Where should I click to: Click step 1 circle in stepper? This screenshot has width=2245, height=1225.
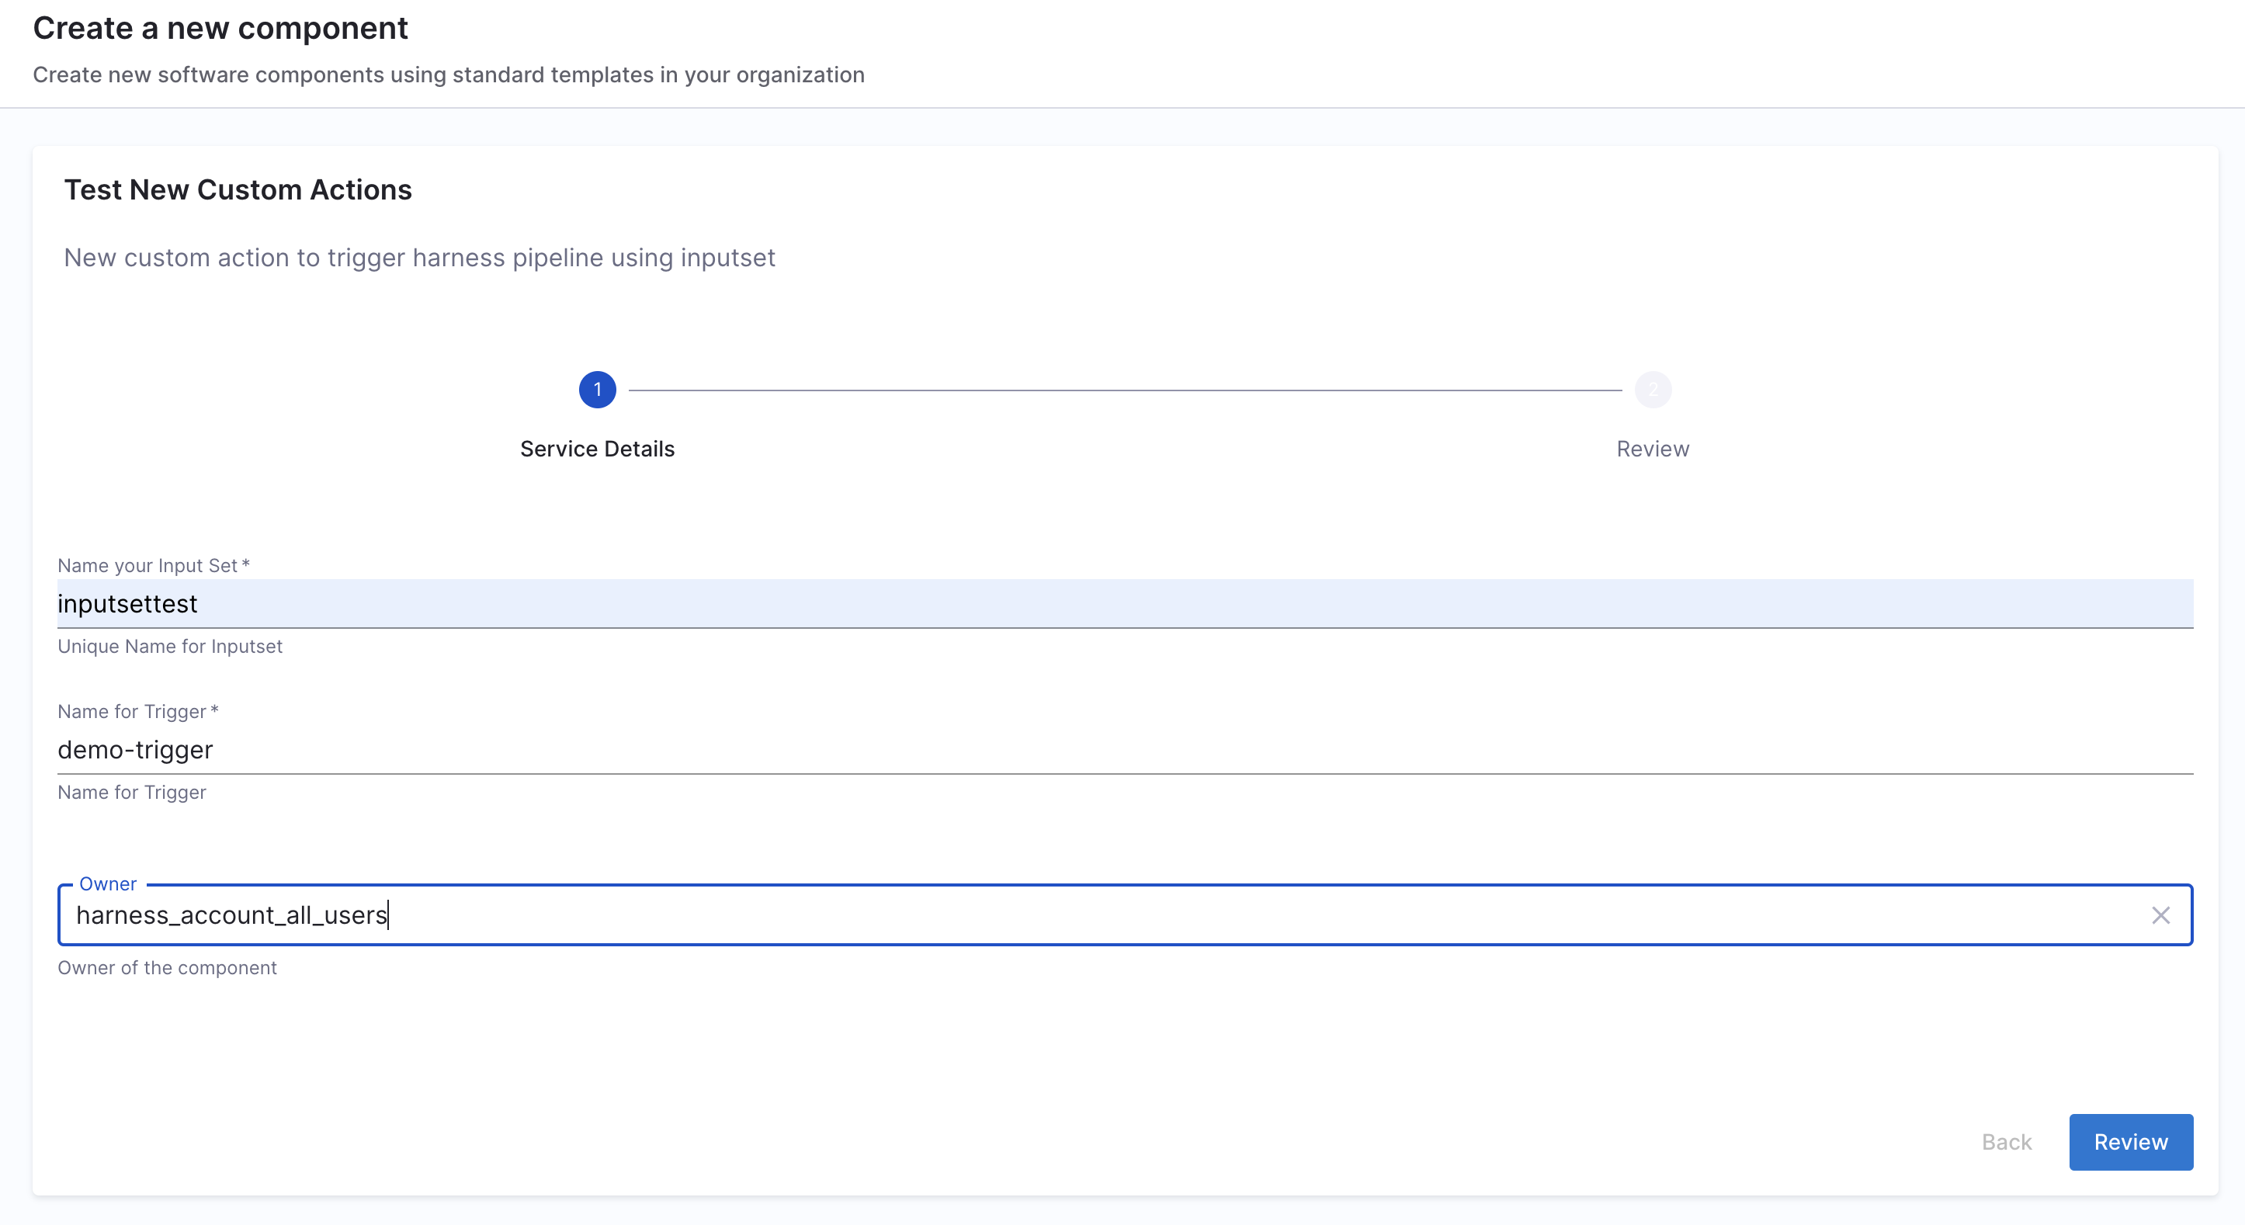[x=597, y=390]
